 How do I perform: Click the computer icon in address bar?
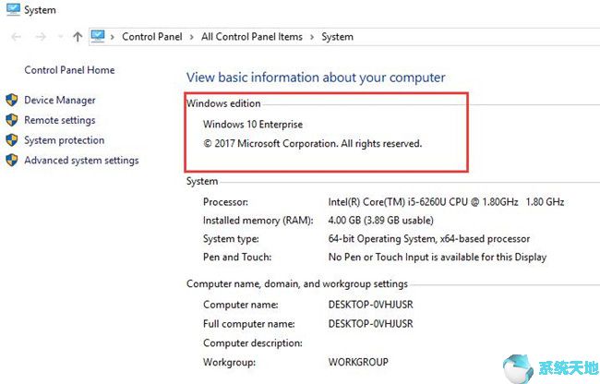98,36
